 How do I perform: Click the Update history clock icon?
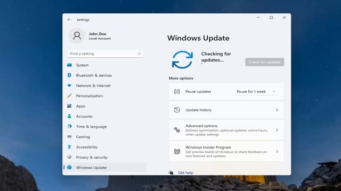coord(177,110)
